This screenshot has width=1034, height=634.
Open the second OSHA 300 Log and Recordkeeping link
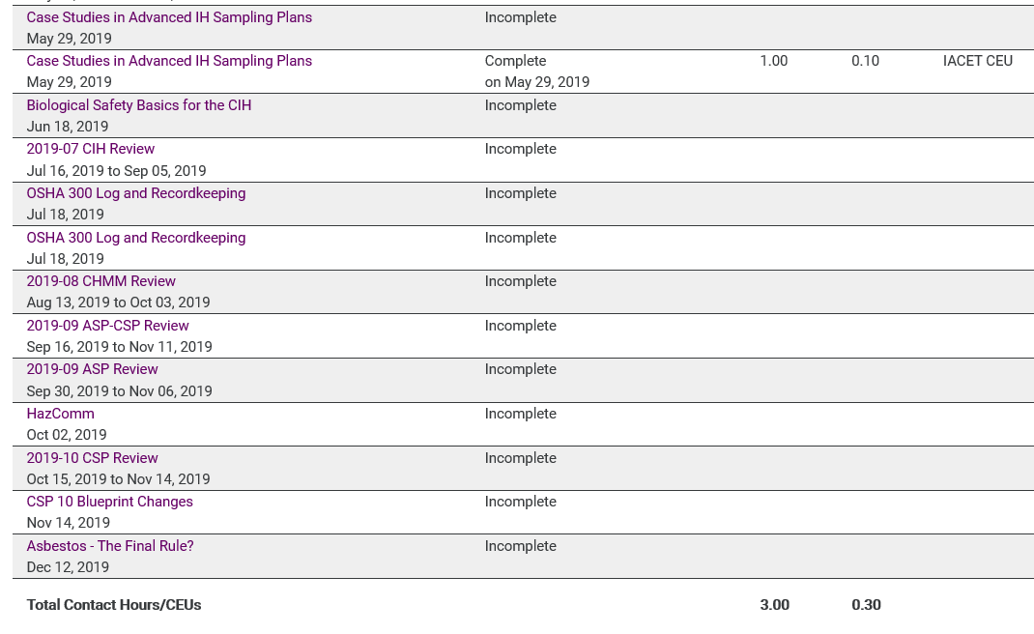[135, 237]
